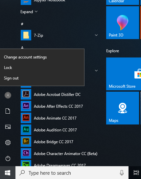Open Task View on taskbar
141x179 pixels.
tap(136, 173)
